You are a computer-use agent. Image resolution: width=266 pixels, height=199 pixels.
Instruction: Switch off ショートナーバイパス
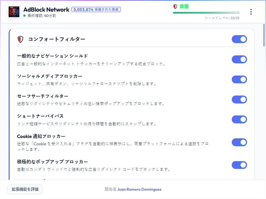point(239,119)
